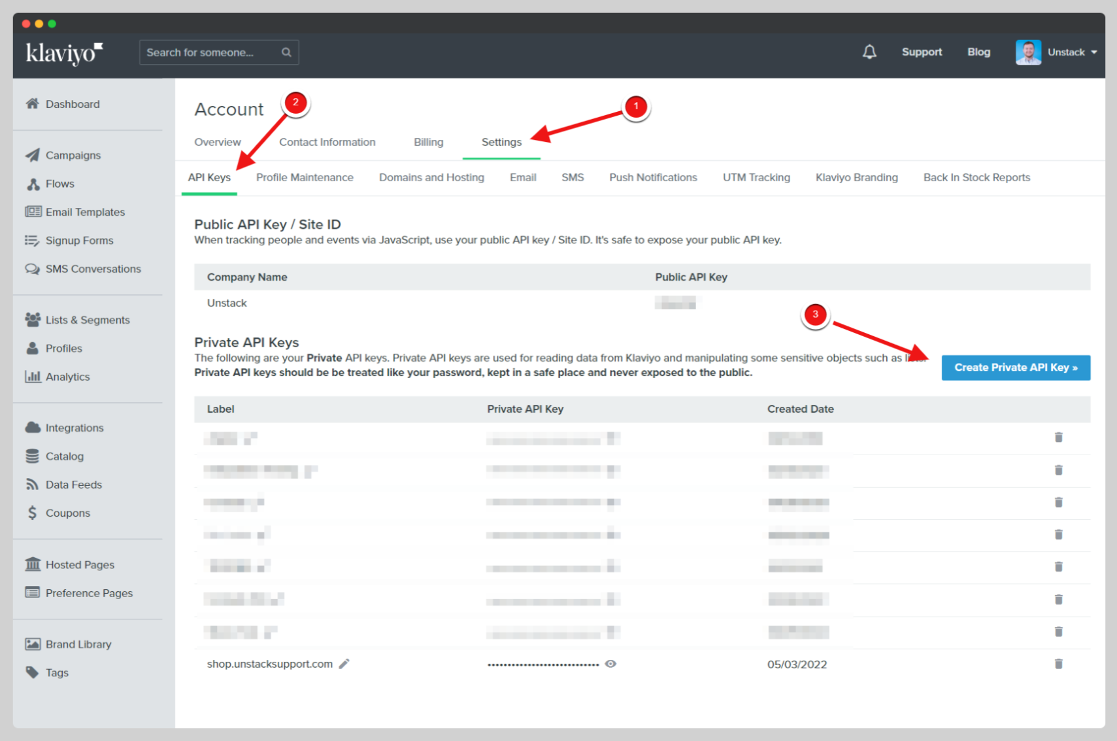The image size is (1117, 741).
Task: Open the Unstack account dropdown
Action: coord(1069,52)
